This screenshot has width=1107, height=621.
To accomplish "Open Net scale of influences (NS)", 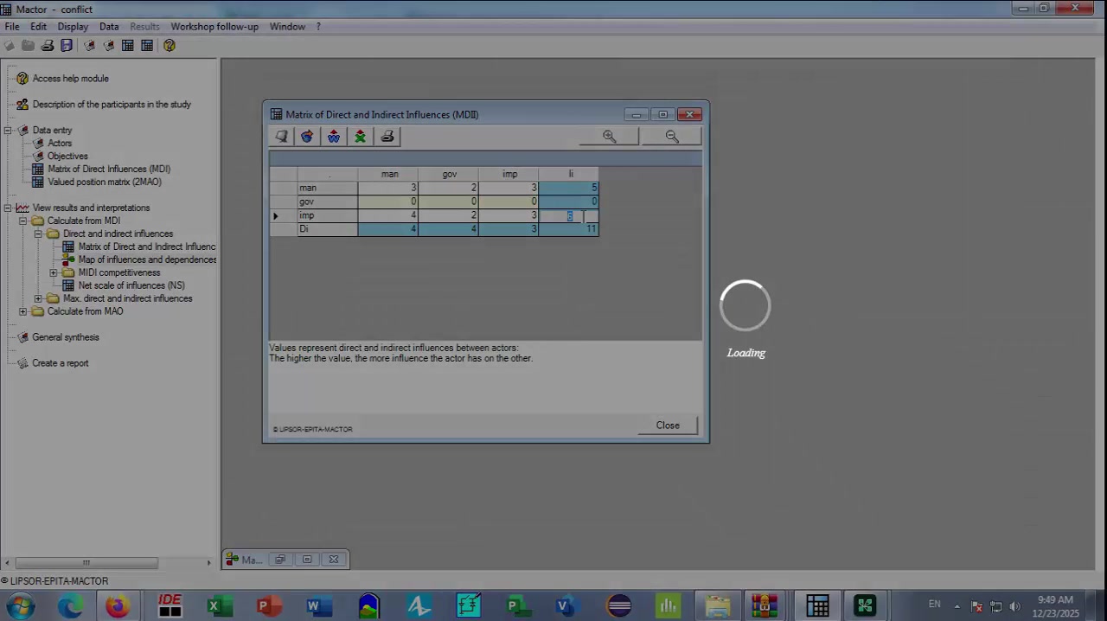I will pyautogui.click(x=131, y=285).
